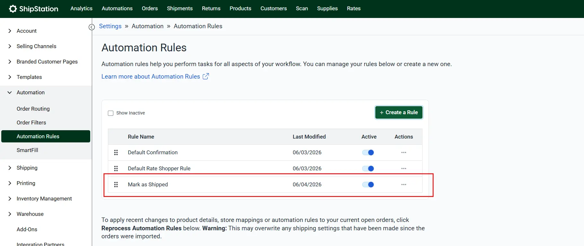
Task: Disable the Default Rate Shopper Rule toggle
Action: tap(368, 169)
